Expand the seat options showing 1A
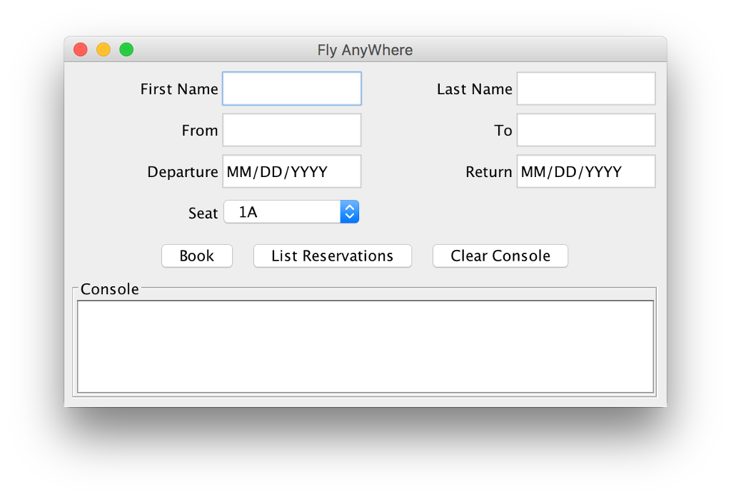Image resolution: width=731 pixels, height=499 pixels. point(291,211)
